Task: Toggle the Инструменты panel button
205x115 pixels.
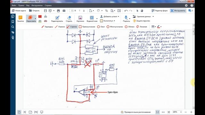Action: coord(178,11)
